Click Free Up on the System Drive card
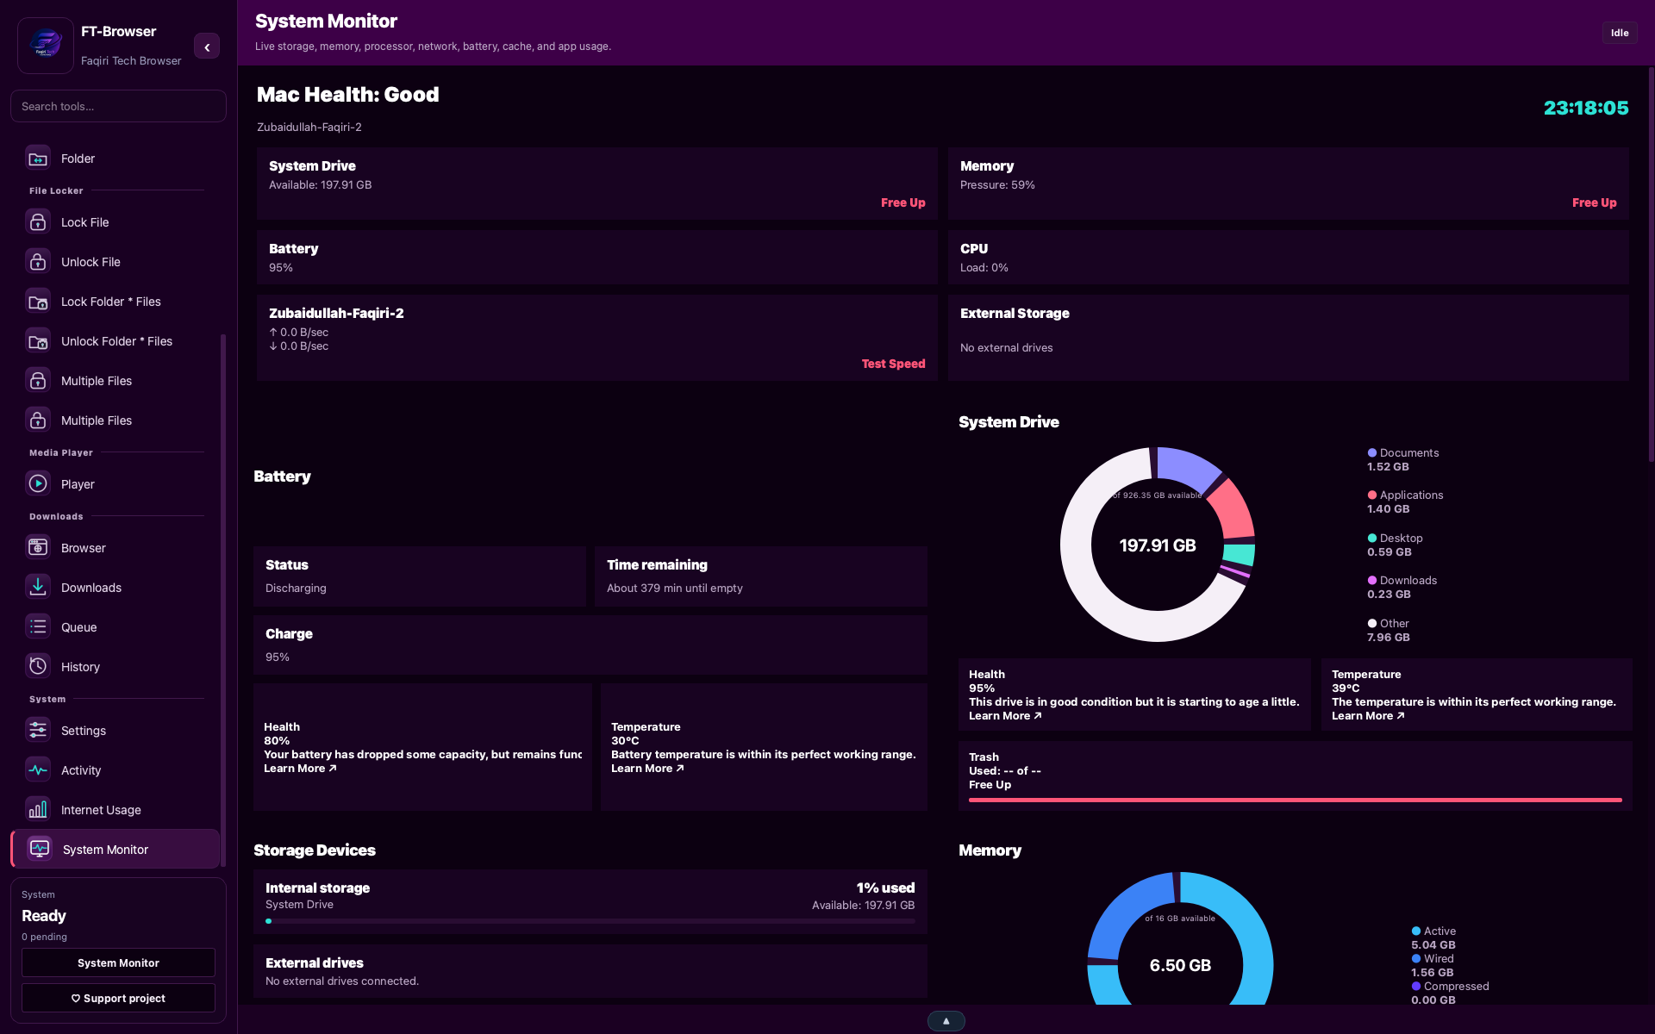1655x1034 pixels. [x=902, y=202]
